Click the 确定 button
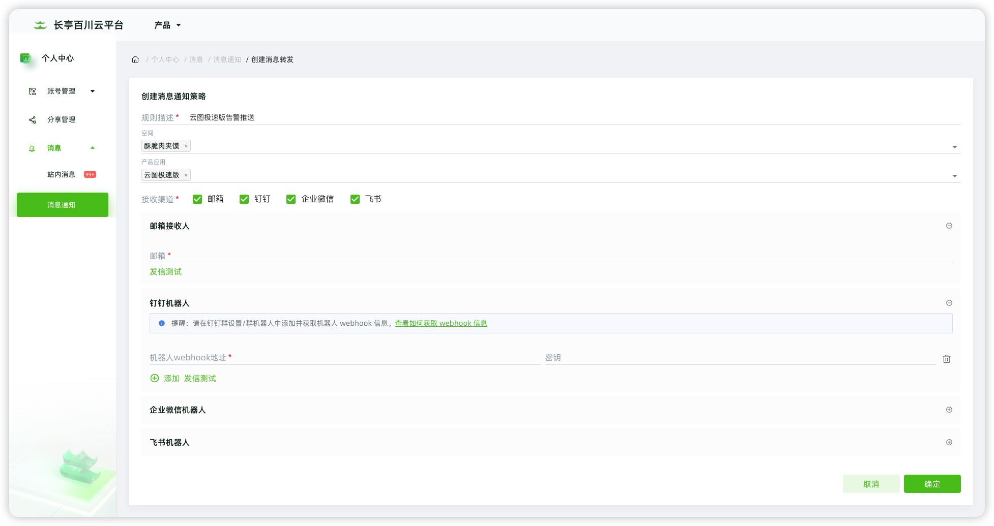 coord(932,484)
